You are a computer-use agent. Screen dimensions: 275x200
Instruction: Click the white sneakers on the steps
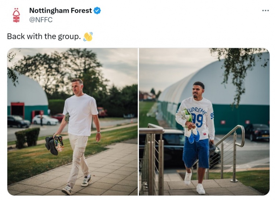194,183
